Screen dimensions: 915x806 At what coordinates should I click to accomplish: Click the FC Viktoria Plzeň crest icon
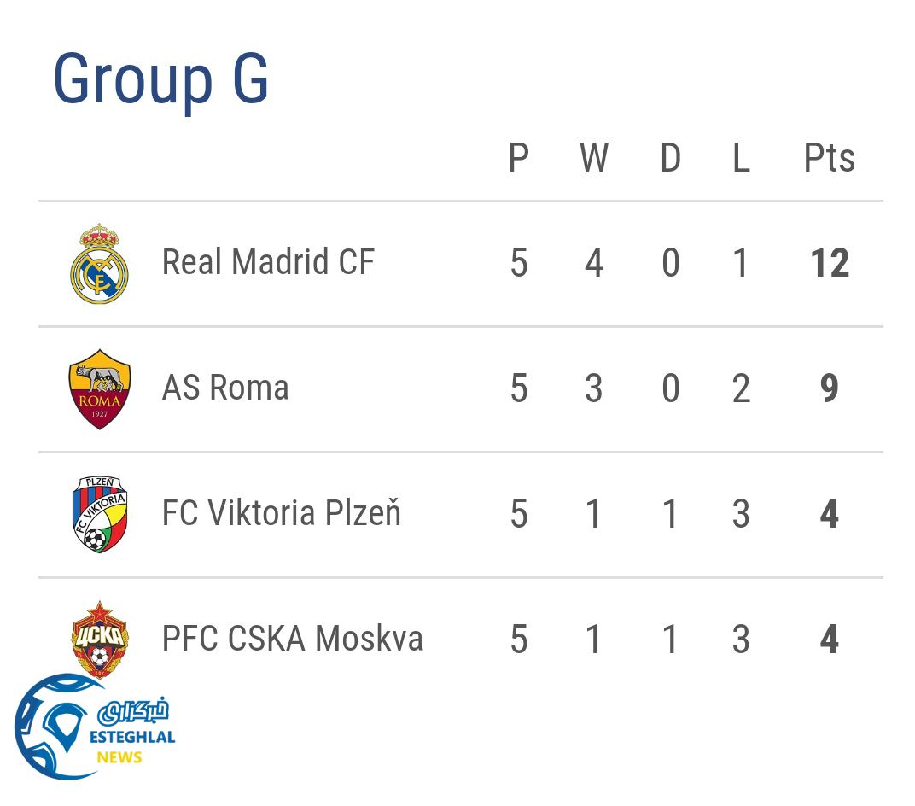(x=99, y=515)
